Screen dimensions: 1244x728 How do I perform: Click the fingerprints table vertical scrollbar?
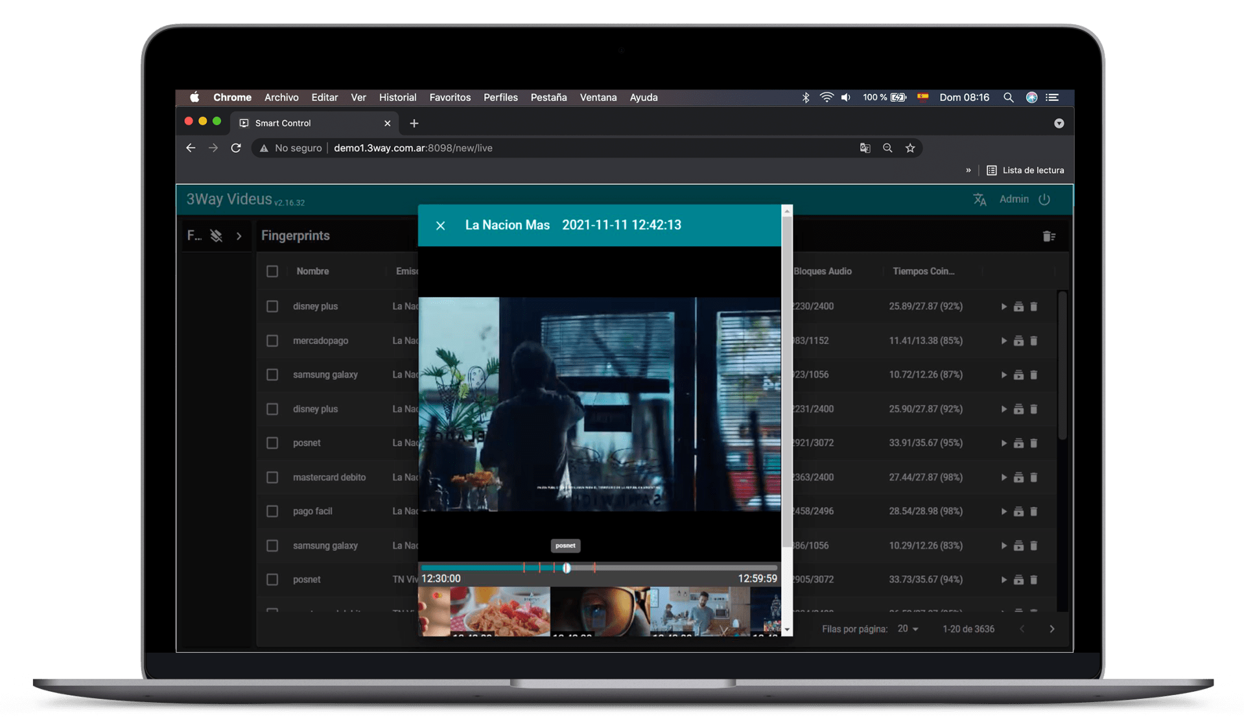pyautogui.click(x=1062, y=366)
